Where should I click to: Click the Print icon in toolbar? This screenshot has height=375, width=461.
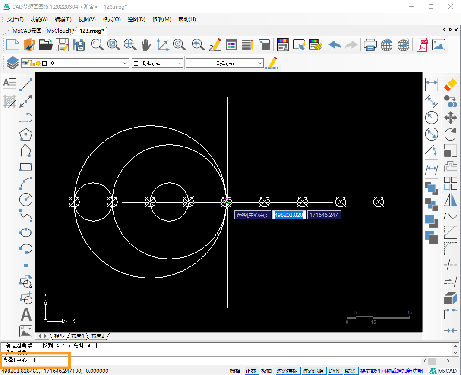coord(370,45)
